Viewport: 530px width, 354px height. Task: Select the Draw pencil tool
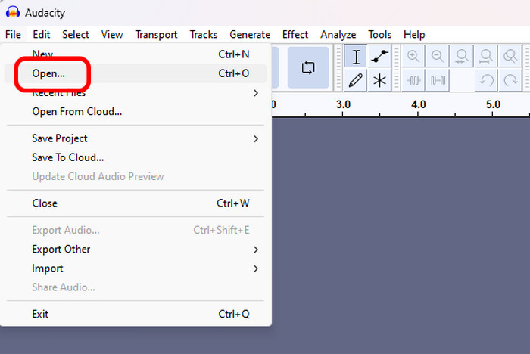click(355, 80)
